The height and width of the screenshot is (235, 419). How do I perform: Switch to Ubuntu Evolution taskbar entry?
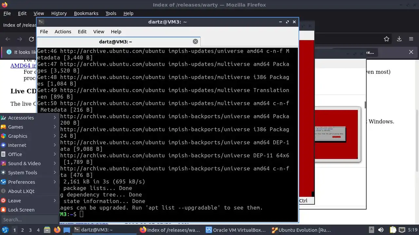coord(301,230)
